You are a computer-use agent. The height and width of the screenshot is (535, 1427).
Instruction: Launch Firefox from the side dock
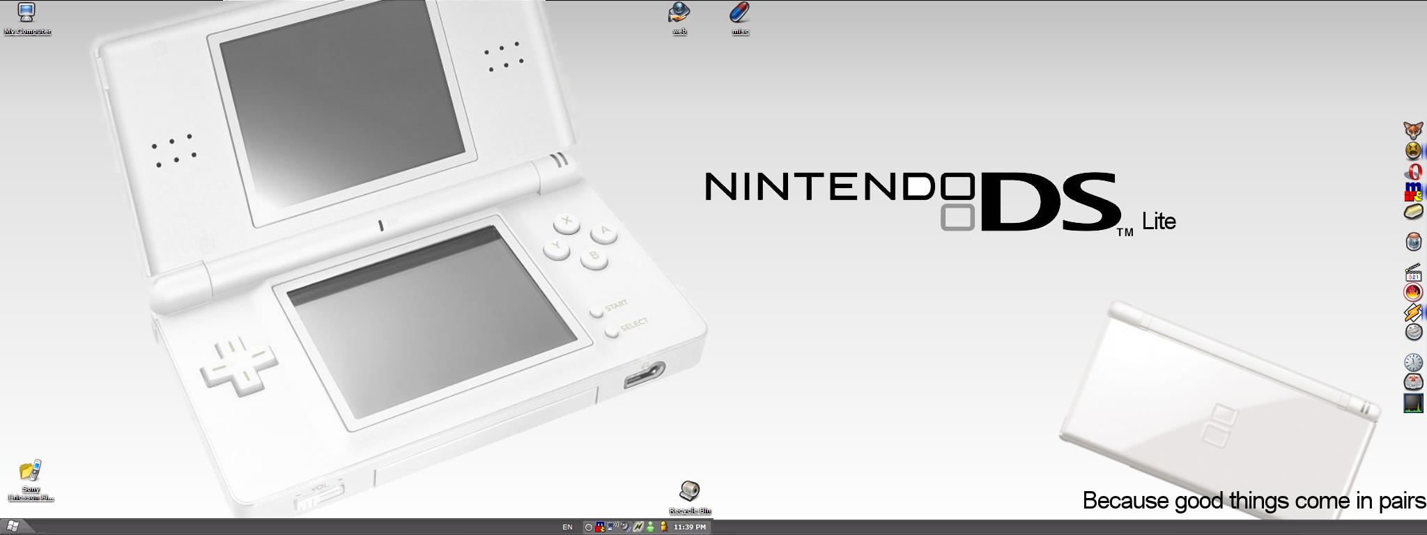pyautogui.click(x=1413, y=130)
